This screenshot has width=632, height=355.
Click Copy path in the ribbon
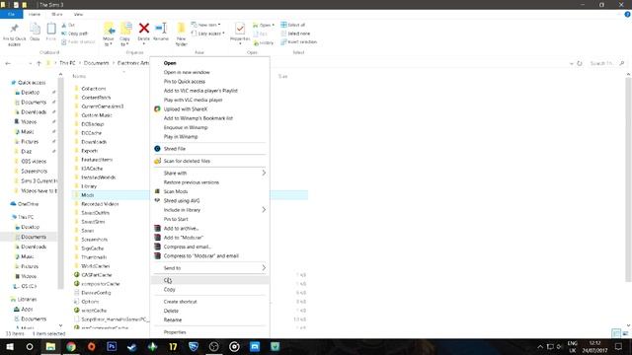[x=75, y=34]
